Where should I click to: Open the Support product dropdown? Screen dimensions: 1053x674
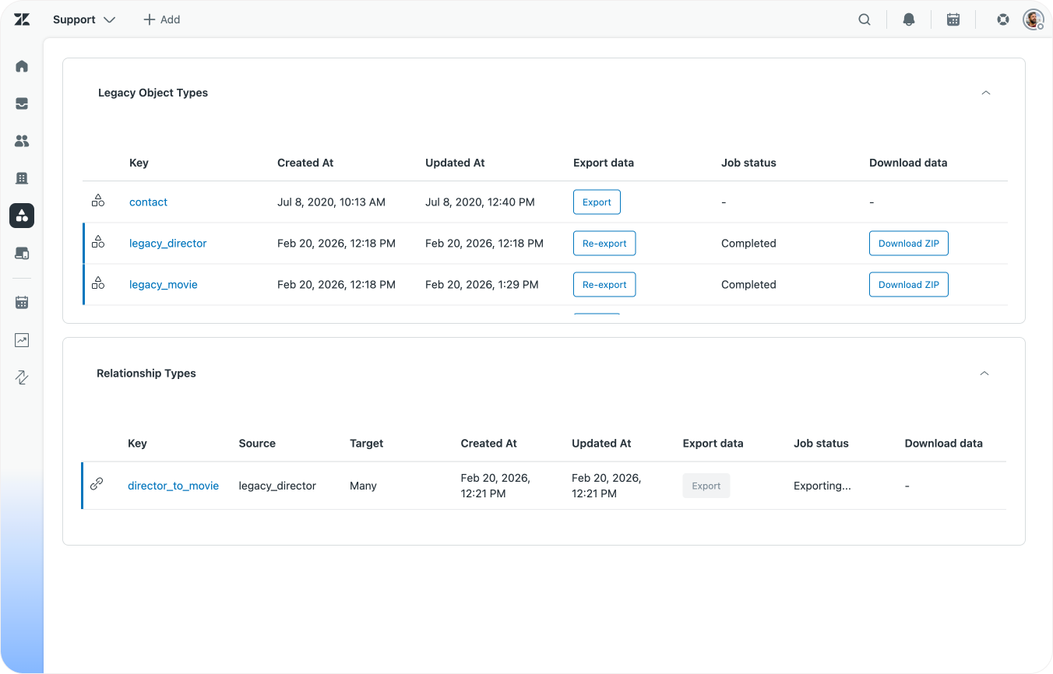84,19
